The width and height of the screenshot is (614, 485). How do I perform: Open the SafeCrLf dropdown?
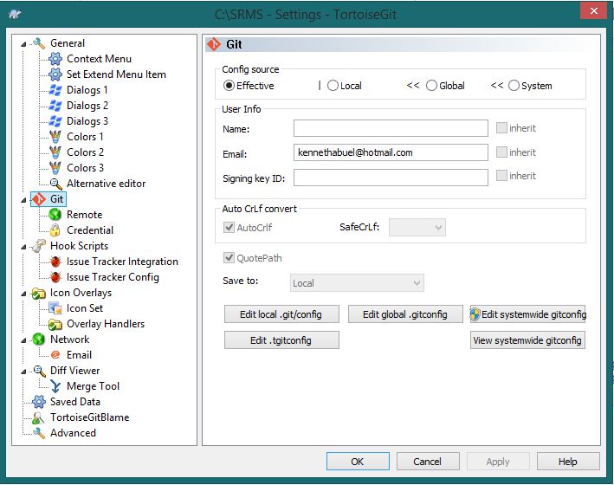[417, 227]
